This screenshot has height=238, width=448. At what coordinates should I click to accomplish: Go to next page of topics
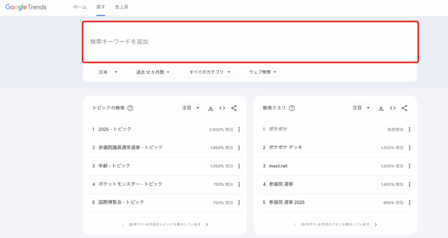[x=207, y=225]
